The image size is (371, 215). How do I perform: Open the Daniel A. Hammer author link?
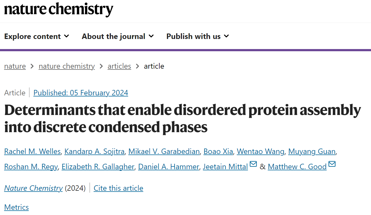coord(169,166)
